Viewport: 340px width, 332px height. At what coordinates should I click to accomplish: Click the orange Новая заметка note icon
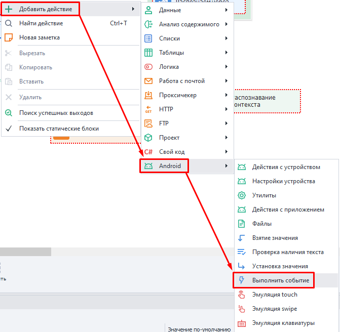pyautogui.click(x=9, y=37)
